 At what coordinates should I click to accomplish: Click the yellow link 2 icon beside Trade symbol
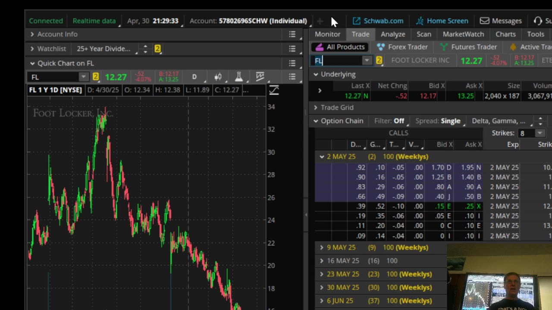pyautogui.click(x=379, y=60)
